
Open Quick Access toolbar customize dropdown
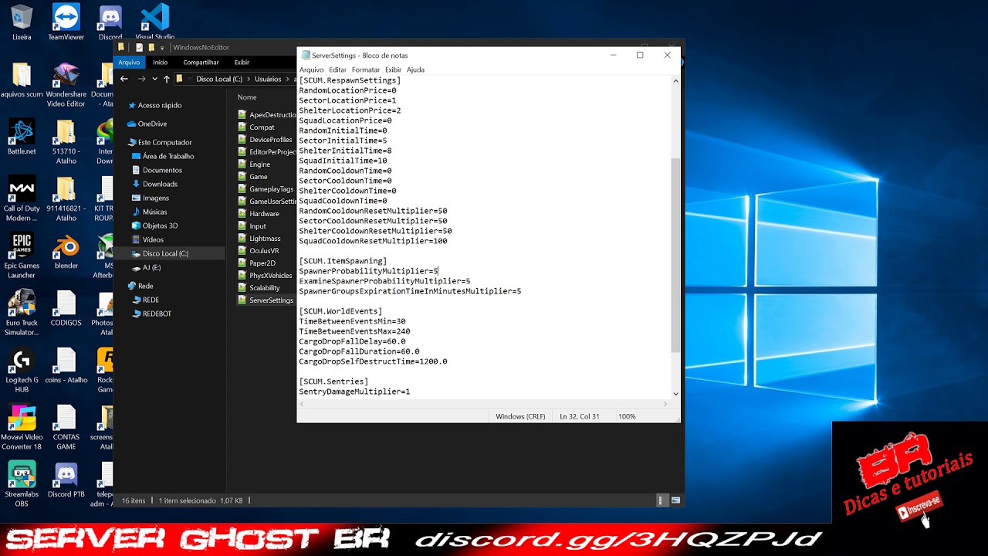point(162,48)
